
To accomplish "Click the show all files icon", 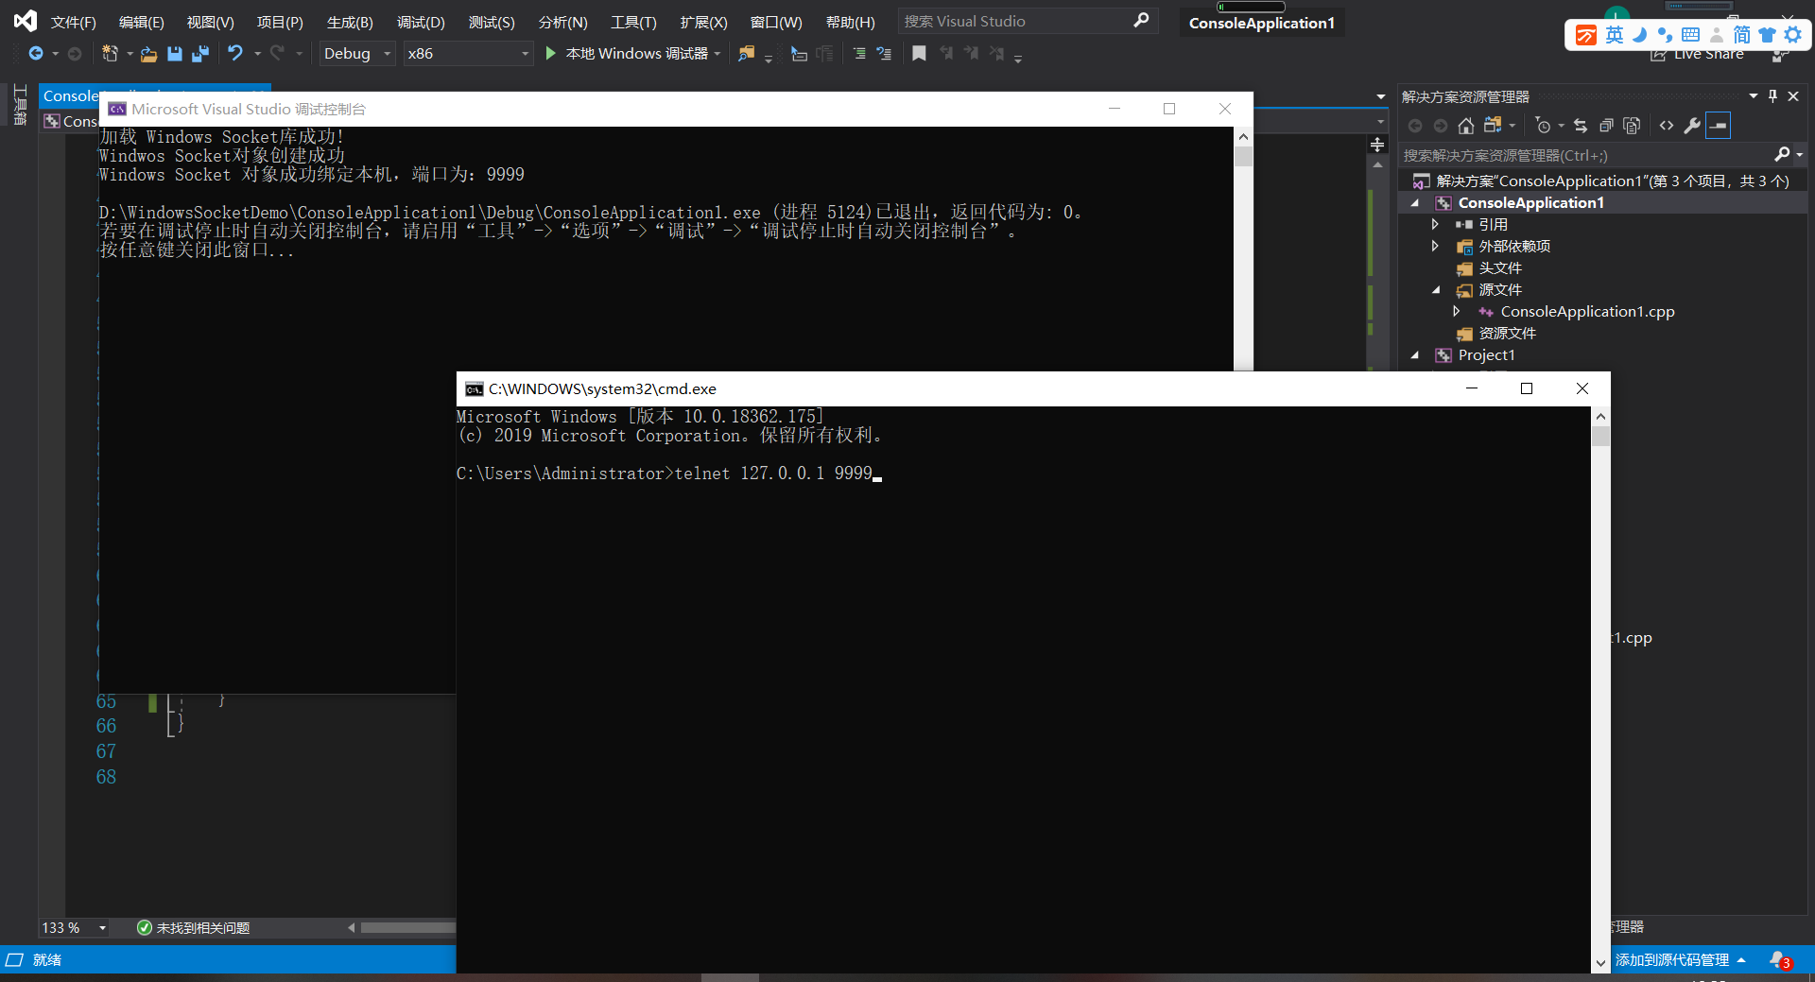I will pyautogui.click(x=1632, y=126).
